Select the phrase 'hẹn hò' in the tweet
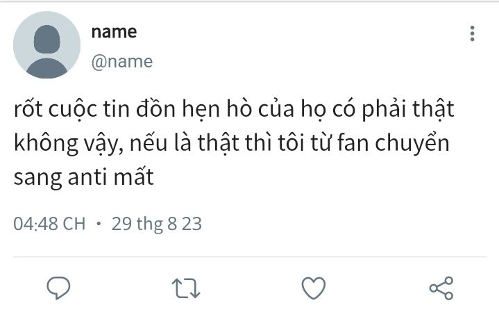The width and height of the screenshot is (499, 319). pos(217,109)
